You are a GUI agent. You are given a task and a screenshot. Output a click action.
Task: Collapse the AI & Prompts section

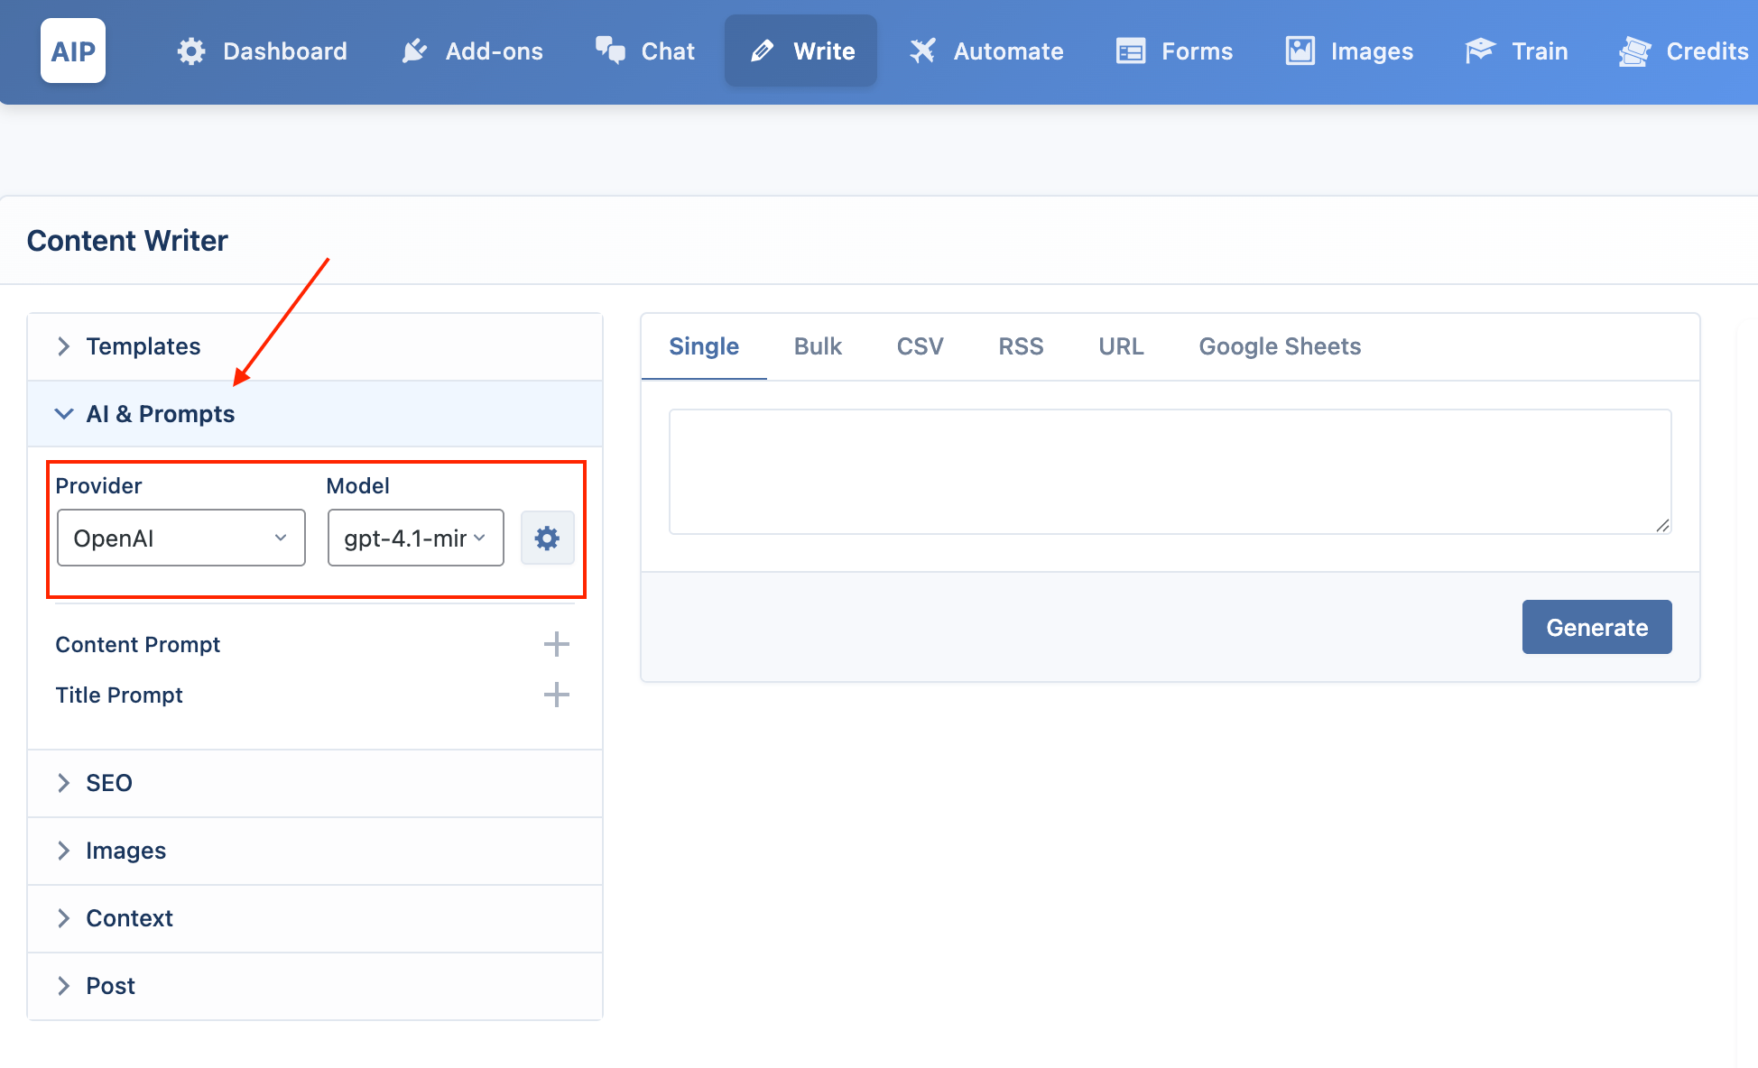[x=315, y=414]
